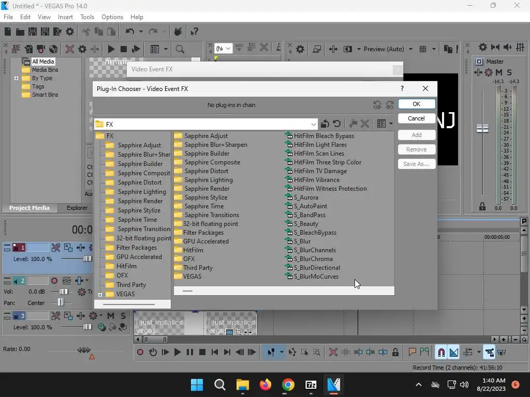The width and height of the screenshot is (530, 397).
Task: Click the Master bus settings gear icon
Action: (489, 72)
